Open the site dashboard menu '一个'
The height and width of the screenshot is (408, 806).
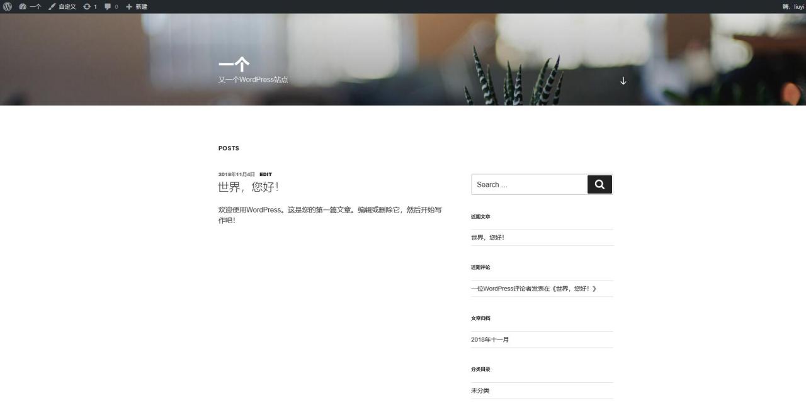(30, 6)
